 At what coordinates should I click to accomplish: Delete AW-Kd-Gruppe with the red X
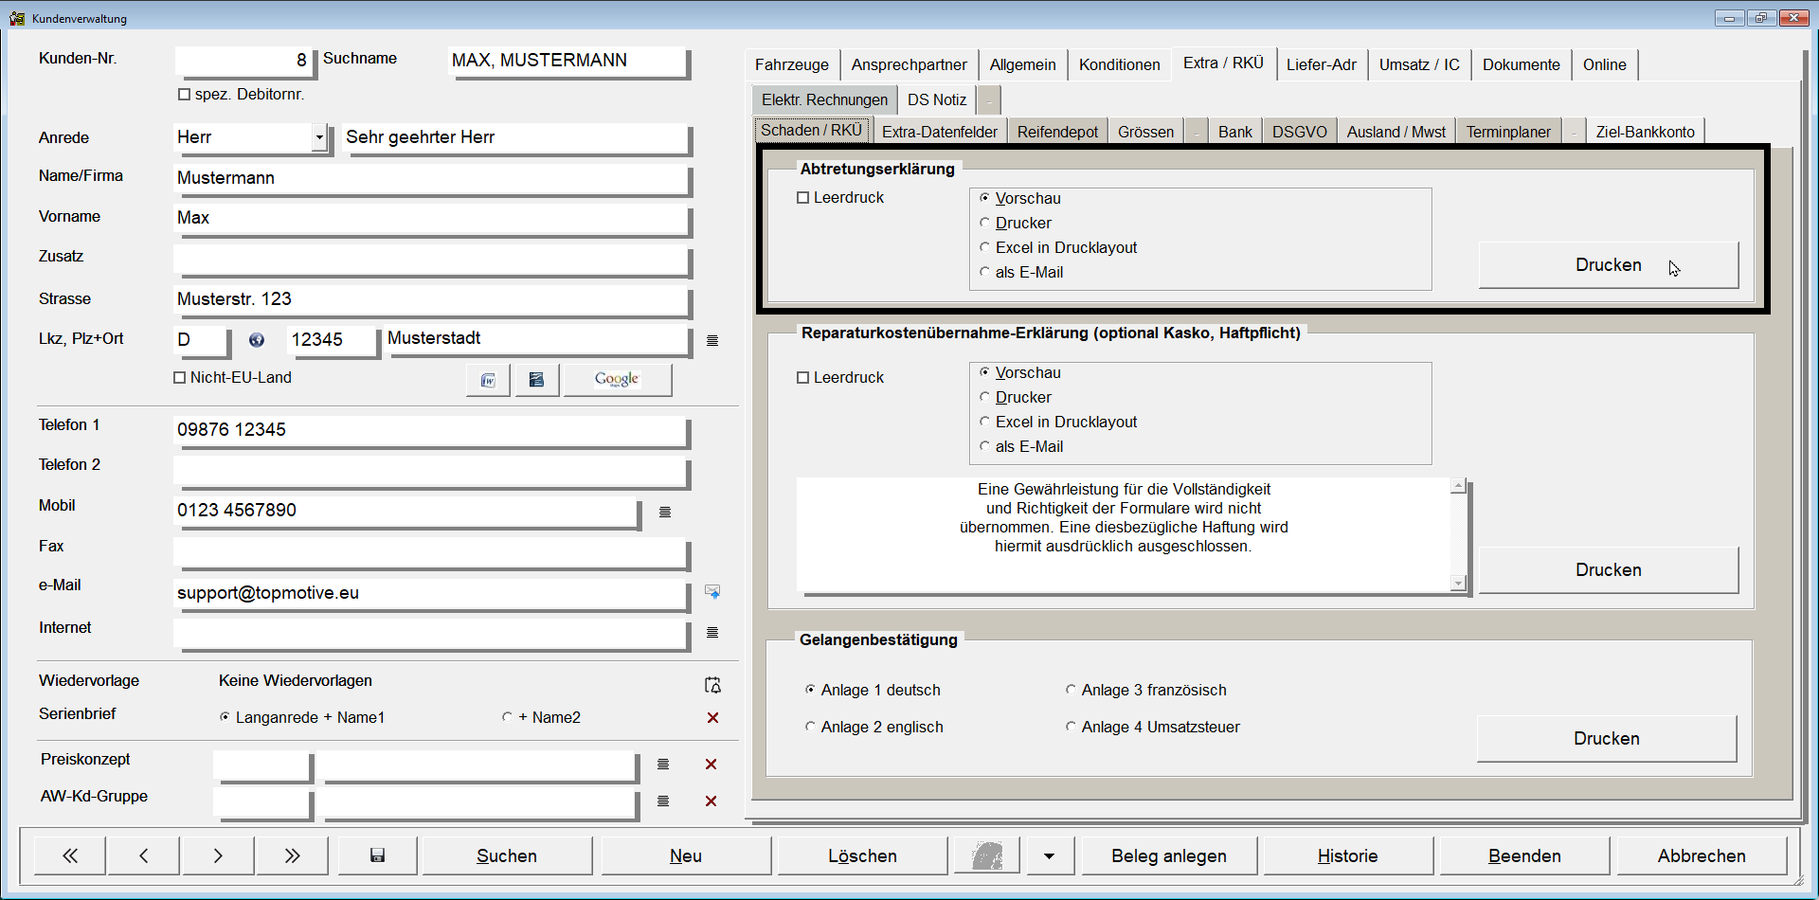[x=711, y=801]
